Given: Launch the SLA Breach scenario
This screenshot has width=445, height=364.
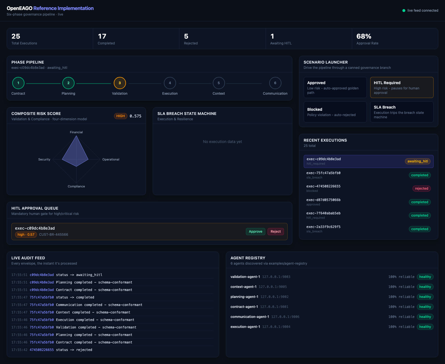Looking at the screenshot, I should (x=402, y=112).
